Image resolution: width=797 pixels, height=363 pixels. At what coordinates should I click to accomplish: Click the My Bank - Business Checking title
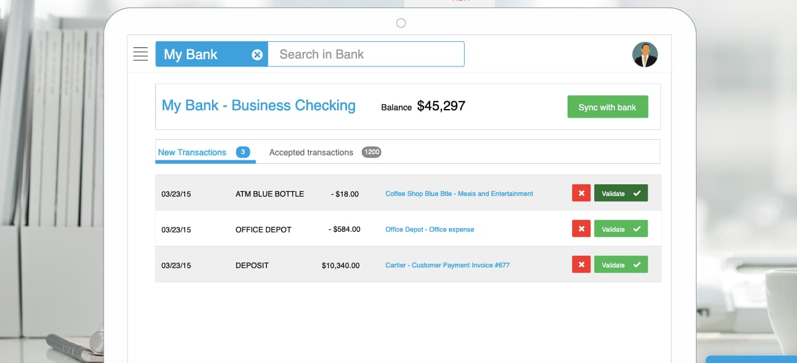(258, 105)
